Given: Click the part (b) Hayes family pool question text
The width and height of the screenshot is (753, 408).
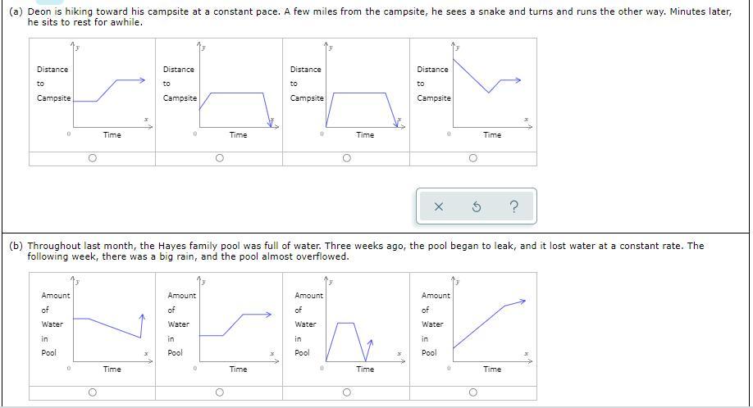Looking at the screenshot, I should [357, 252].
